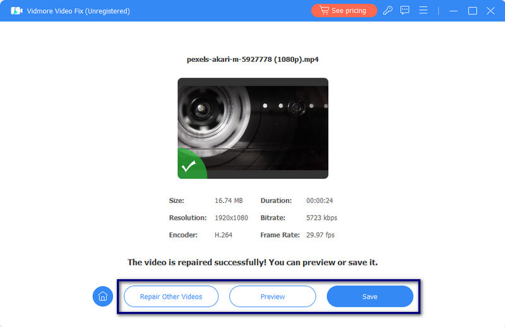
Task: Minimize the Vidmore Video Fix window
Action: [454, 11]
